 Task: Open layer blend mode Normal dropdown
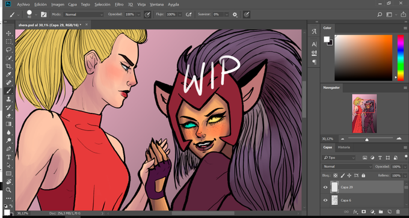347,166
